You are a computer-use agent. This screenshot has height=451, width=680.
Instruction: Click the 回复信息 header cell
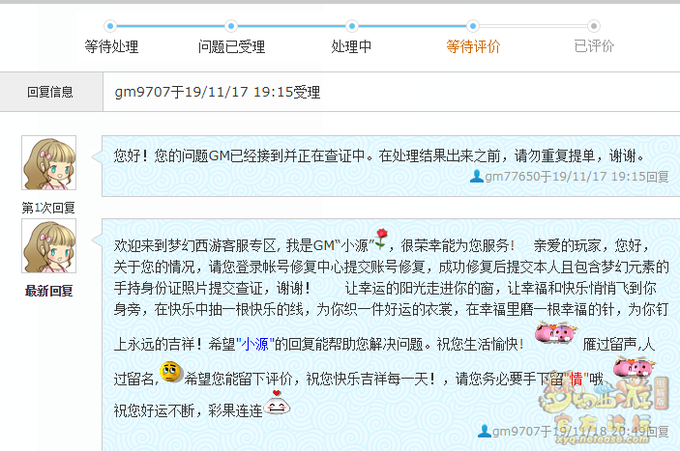(x=51, y=92)
